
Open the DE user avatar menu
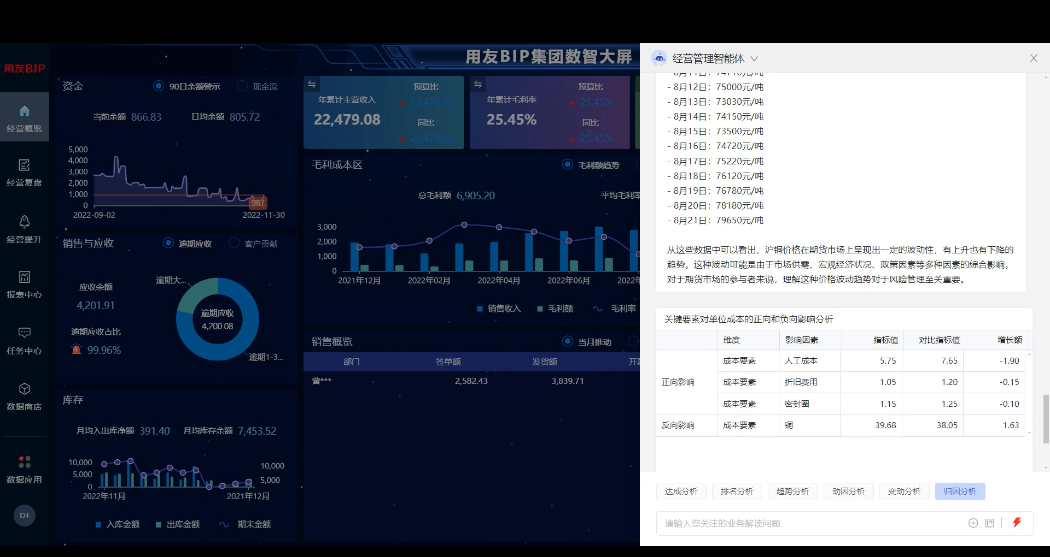coord(25,515)
